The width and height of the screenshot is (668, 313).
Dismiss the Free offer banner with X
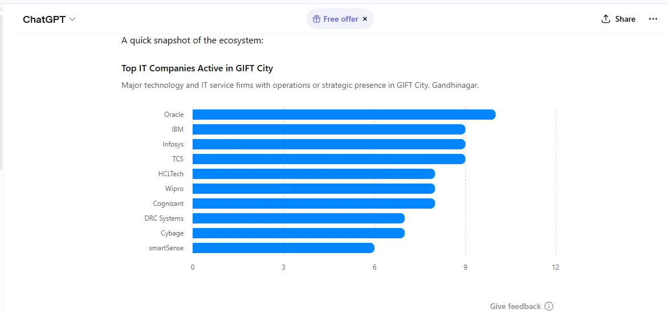(x=365, y=19)
